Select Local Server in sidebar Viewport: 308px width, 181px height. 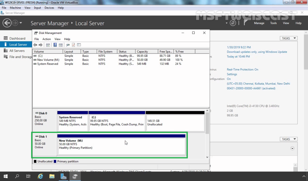point(16,44)
